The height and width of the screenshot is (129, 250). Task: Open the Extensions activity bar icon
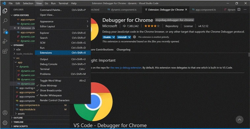click(x=5, y=51)
